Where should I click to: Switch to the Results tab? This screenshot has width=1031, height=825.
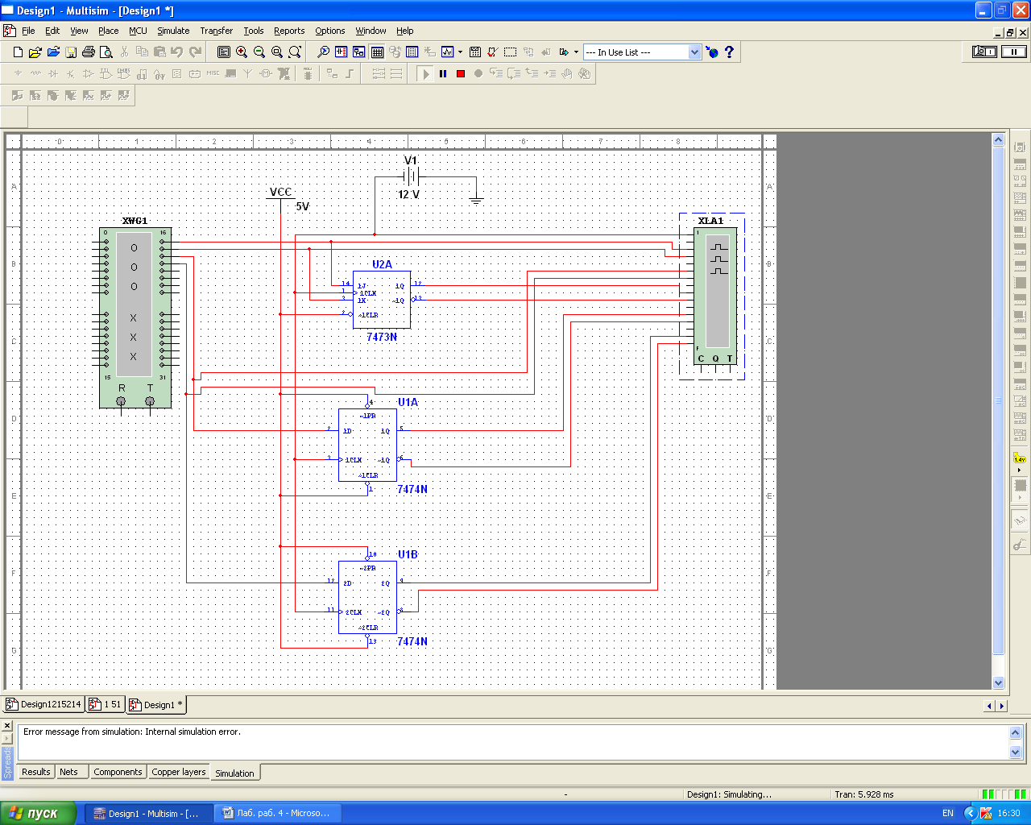coord(35,772)
